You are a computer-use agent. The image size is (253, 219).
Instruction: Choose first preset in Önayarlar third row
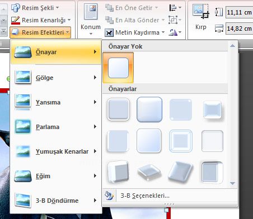click(118, 172)
